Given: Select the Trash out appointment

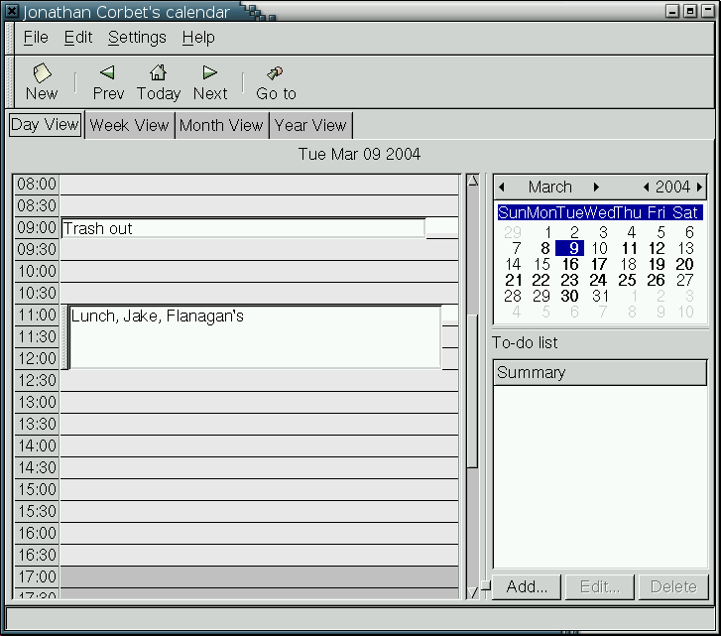Looking at the screenshot, I should tap(243, 228).
